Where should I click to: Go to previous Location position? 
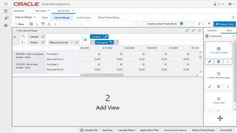pyautogui.click(x=93, y=42)
